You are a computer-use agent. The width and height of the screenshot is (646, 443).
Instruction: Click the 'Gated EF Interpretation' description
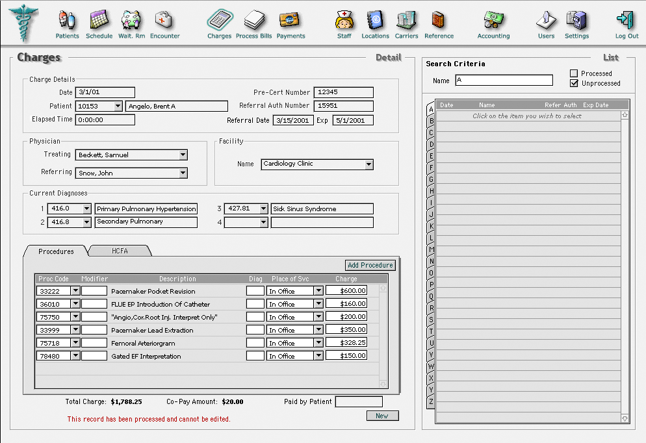(146, 356)
